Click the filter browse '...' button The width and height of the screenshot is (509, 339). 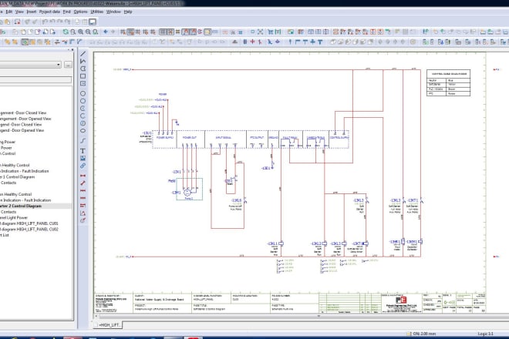click(68, 65)
